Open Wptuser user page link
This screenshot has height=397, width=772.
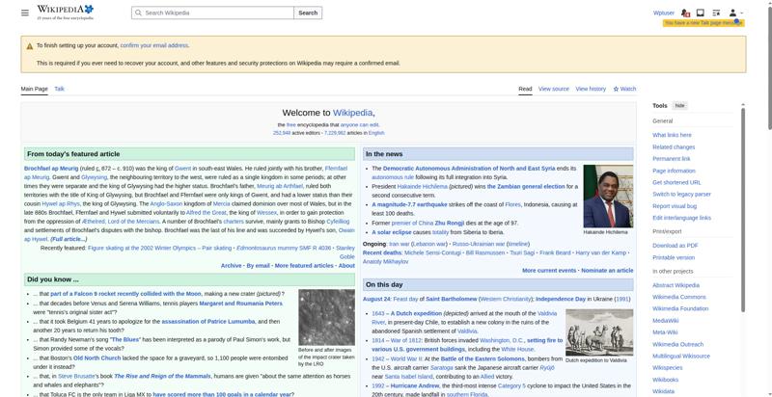point(664,13)
